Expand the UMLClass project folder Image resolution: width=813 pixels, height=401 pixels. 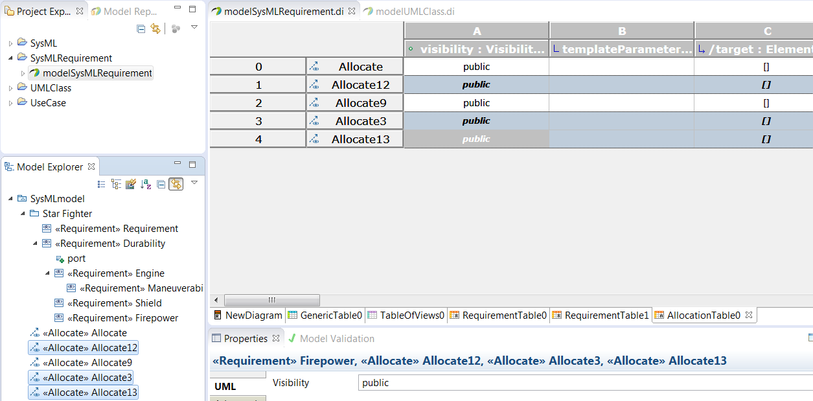tap(10, 88)
